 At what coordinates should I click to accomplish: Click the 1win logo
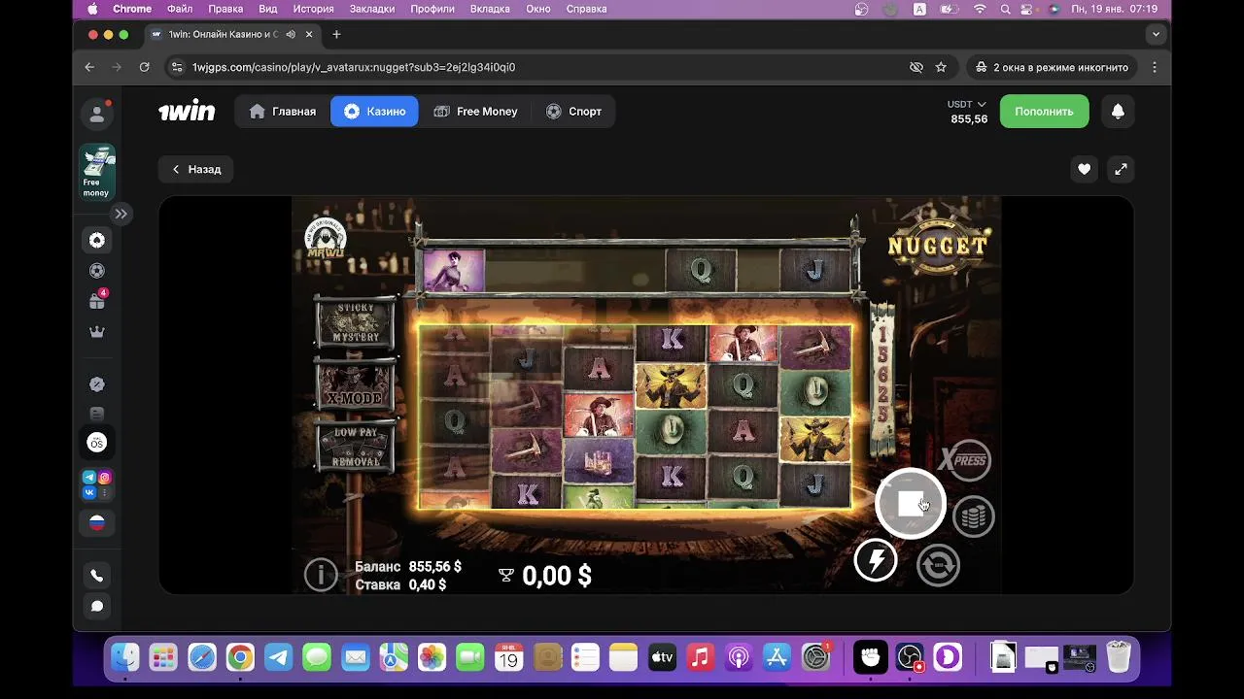click(187, 112)
